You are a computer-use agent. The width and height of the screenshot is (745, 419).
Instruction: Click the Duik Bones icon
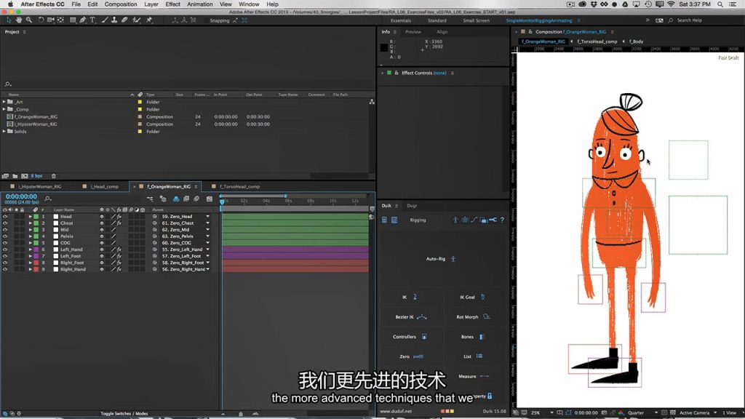pos(482,337)
